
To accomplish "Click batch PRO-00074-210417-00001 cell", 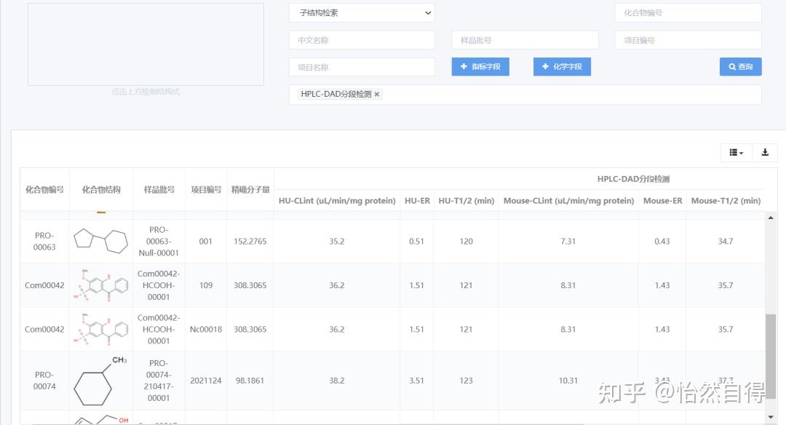I will click(x=159, y=381).
